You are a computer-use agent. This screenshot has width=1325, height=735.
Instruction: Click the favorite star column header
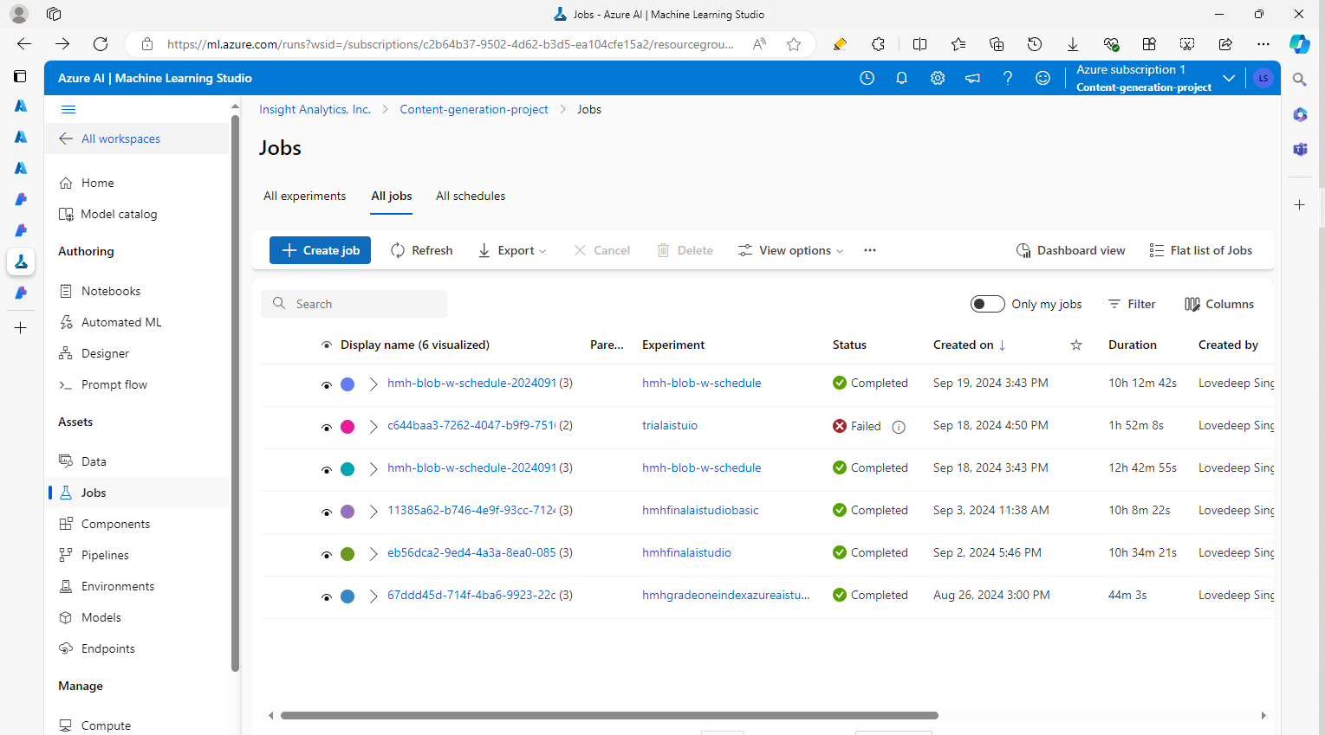[1076, 345]
